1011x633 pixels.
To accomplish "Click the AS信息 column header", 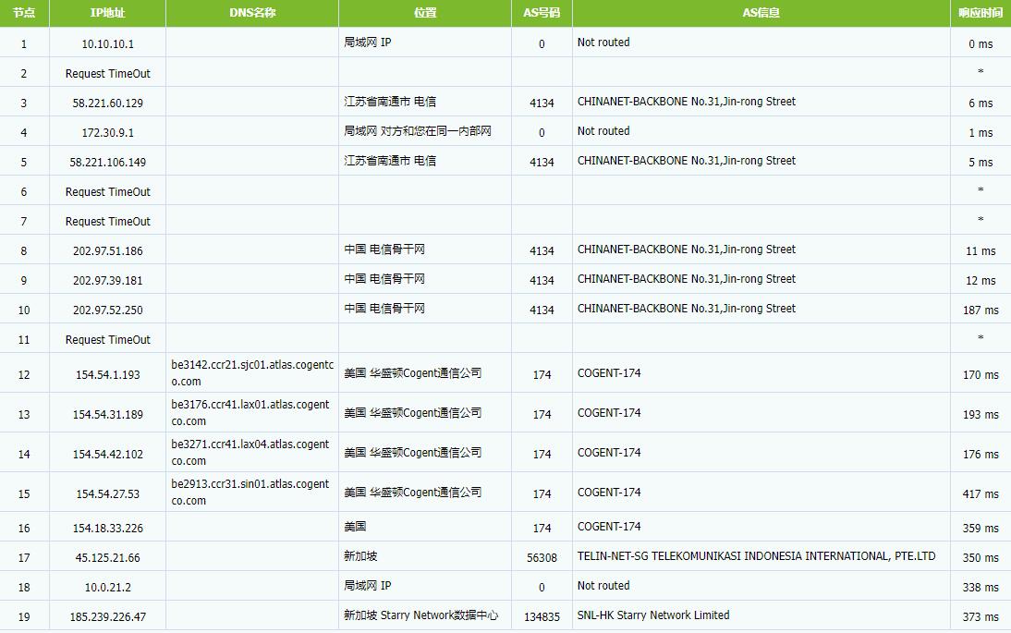I will click(761, 13).
